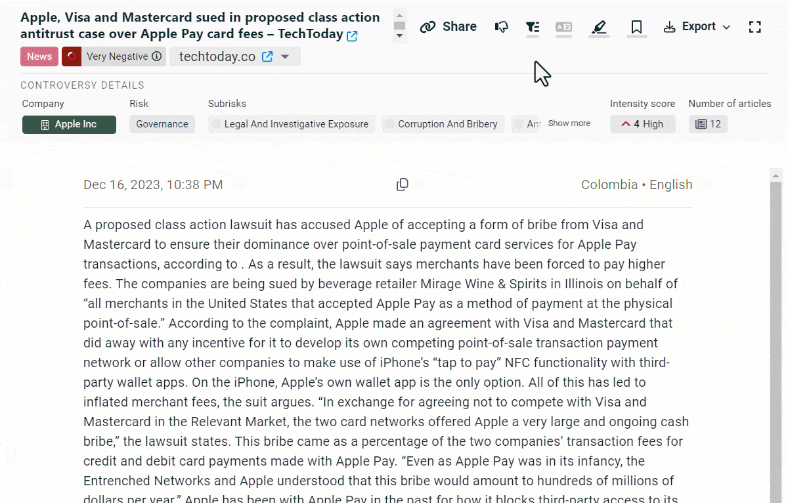Viewport: 788px width, 503px height.
Task: Click the Share link button
Action: pyautogui.click(x=449, y=26)
